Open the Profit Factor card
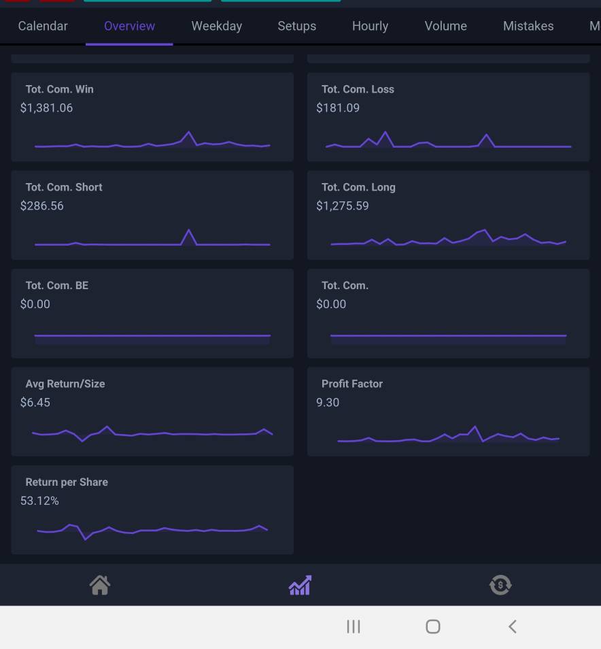This screenshot has height=649, width=601. click(x=449, y=412)
